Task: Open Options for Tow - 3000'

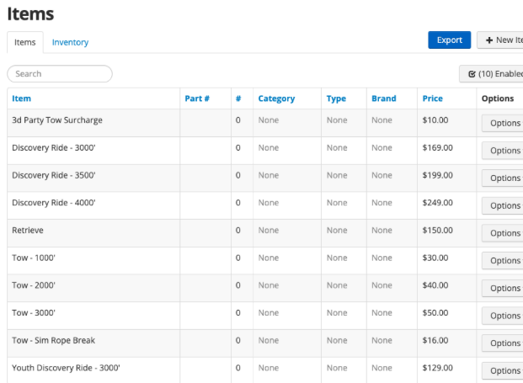Action: pos(502,316)
